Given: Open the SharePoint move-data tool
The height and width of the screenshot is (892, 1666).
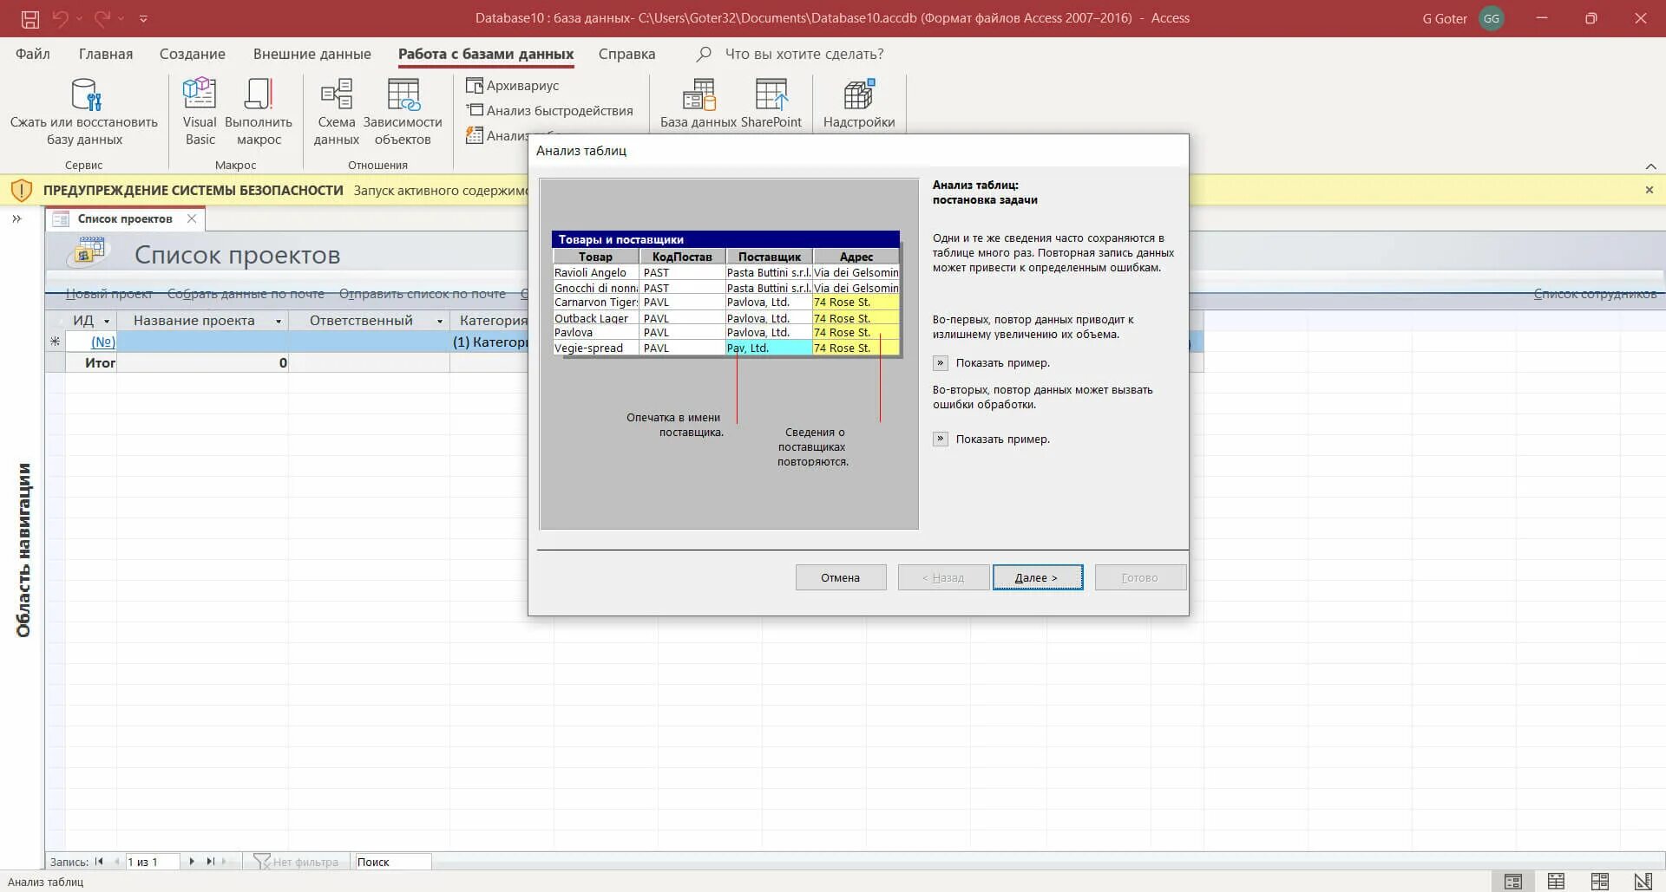Looking at the screenshot, I should point(771,104).
